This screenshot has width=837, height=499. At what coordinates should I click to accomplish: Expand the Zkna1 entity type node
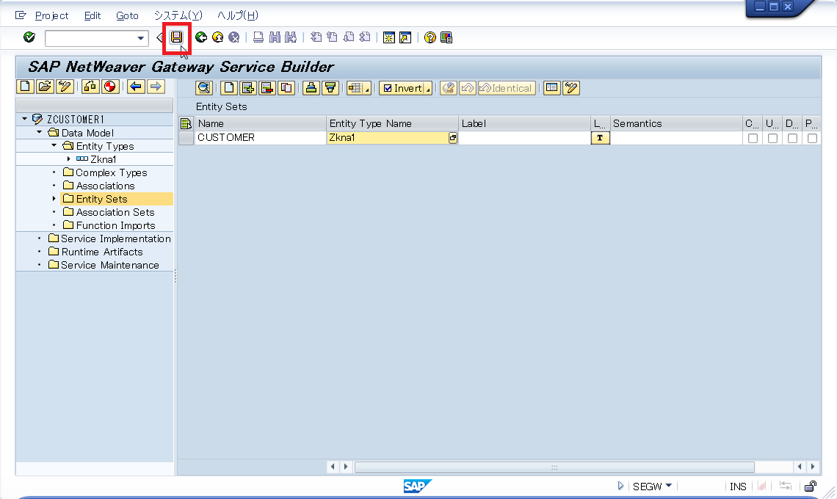[69, 159]
